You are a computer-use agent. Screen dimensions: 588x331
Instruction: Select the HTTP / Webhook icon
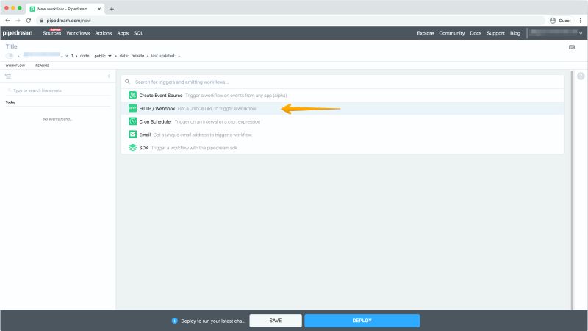coord(132,108)
